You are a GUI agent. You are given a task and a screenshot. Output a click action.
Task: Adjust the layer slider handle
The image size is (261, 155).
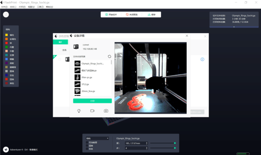[x=175, y=143]
